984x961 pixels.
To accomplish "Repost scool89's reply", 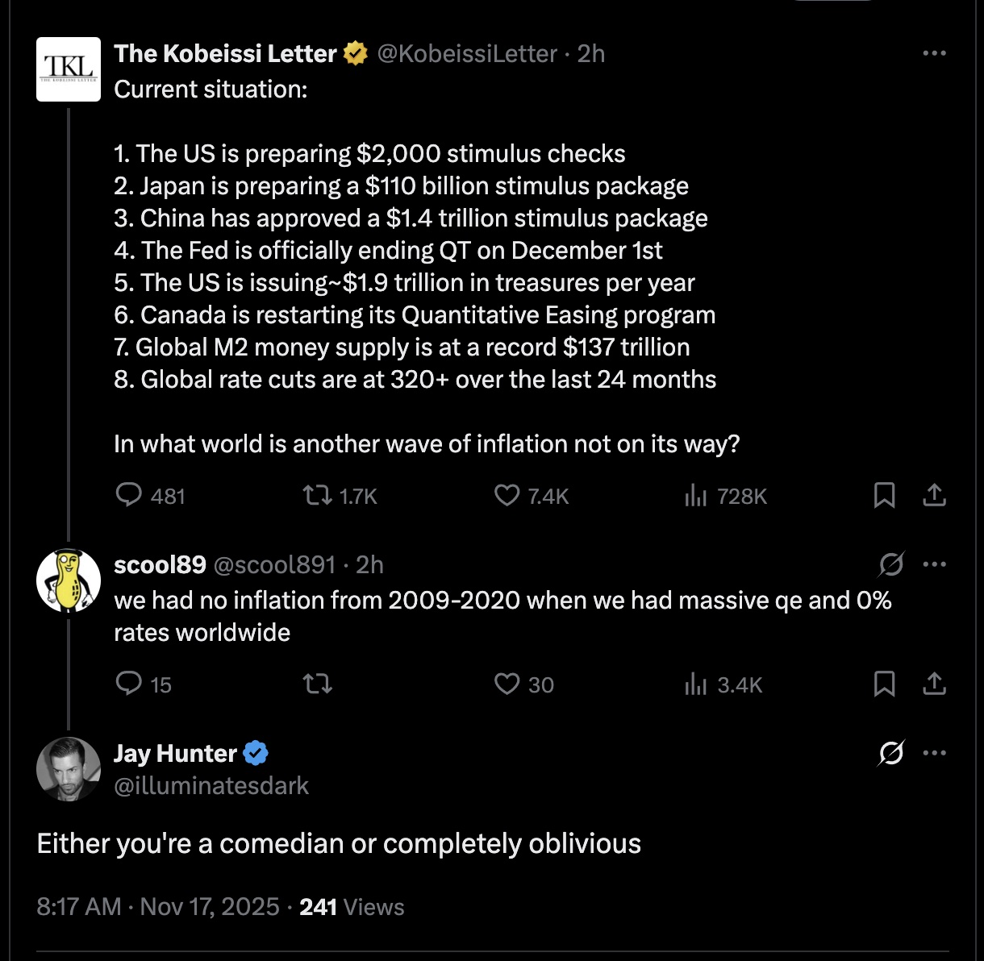I will coord(317,684).
